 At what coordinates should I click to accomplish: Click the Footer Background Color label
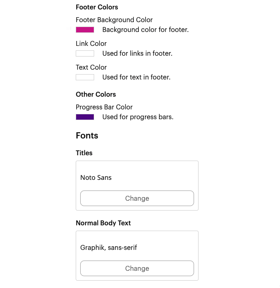point(114,20)
